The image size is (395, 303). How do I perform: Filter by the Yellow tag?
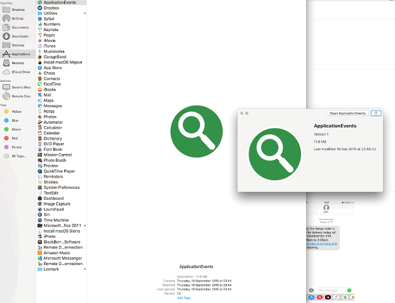[17, 110]
